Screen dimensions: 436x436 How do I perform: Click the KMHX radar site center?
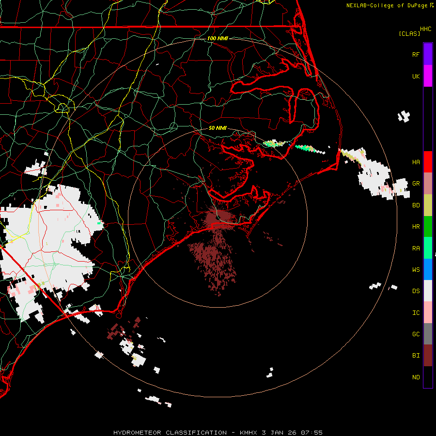click(218, 218)
